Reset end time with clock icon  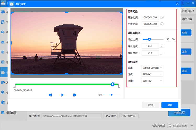162,24
